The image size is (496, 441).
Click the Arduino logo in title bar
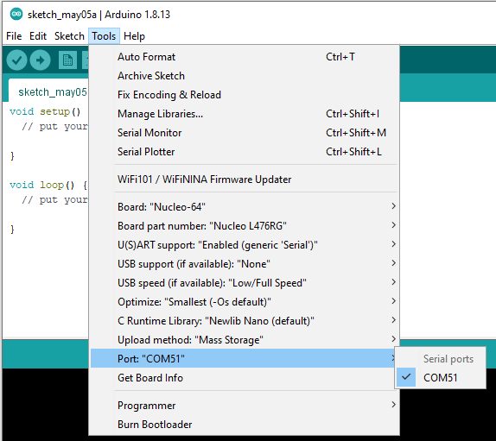click(x=16, y=14)
